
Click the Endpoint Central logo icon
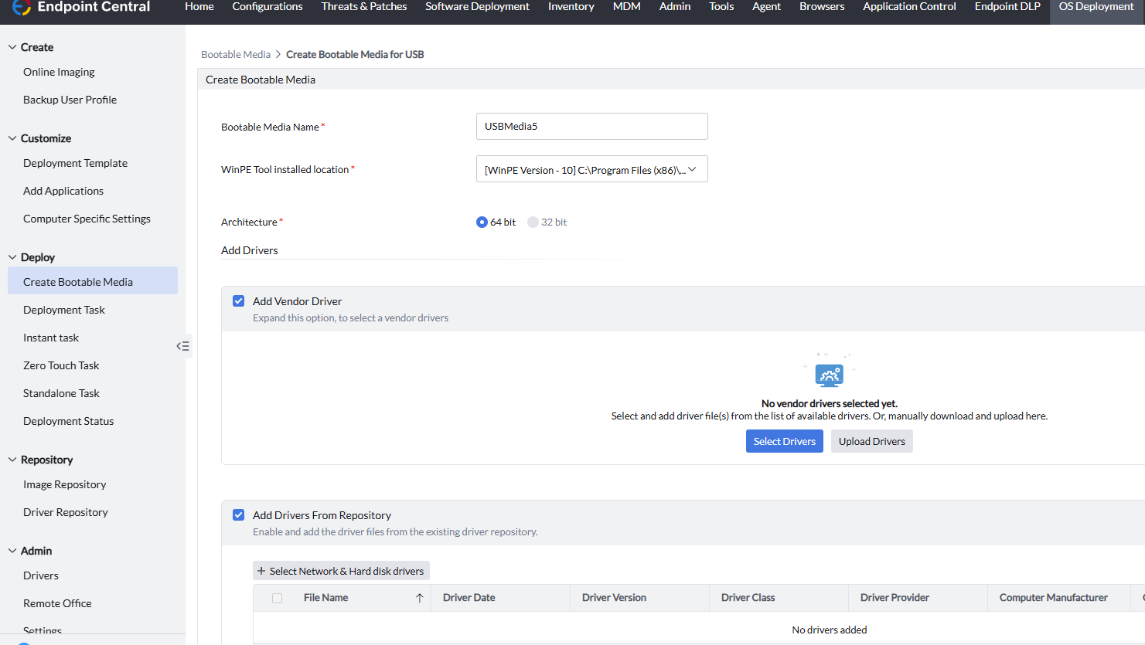[x=21, y=7]
